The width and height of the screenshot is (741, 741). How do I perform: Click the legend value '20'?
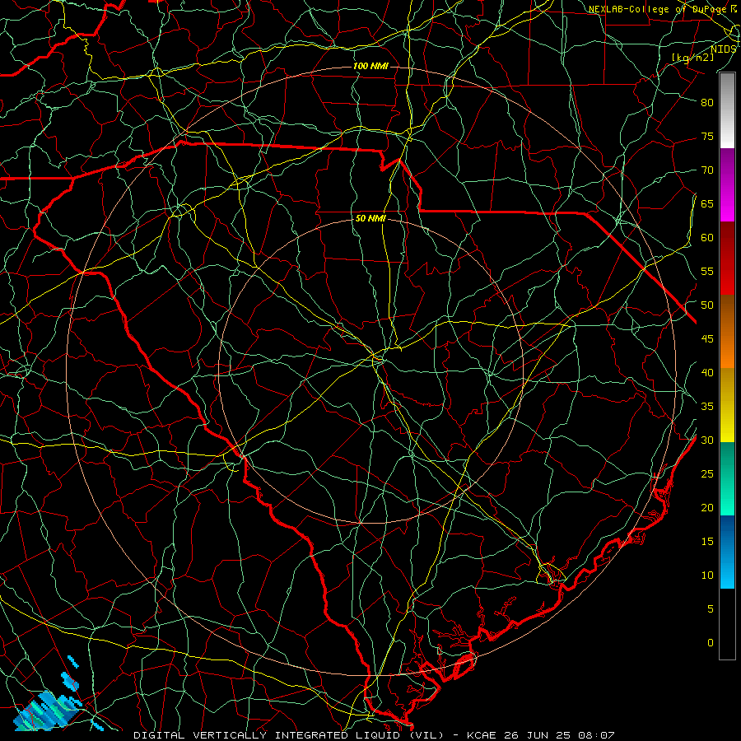pos(707,508)
